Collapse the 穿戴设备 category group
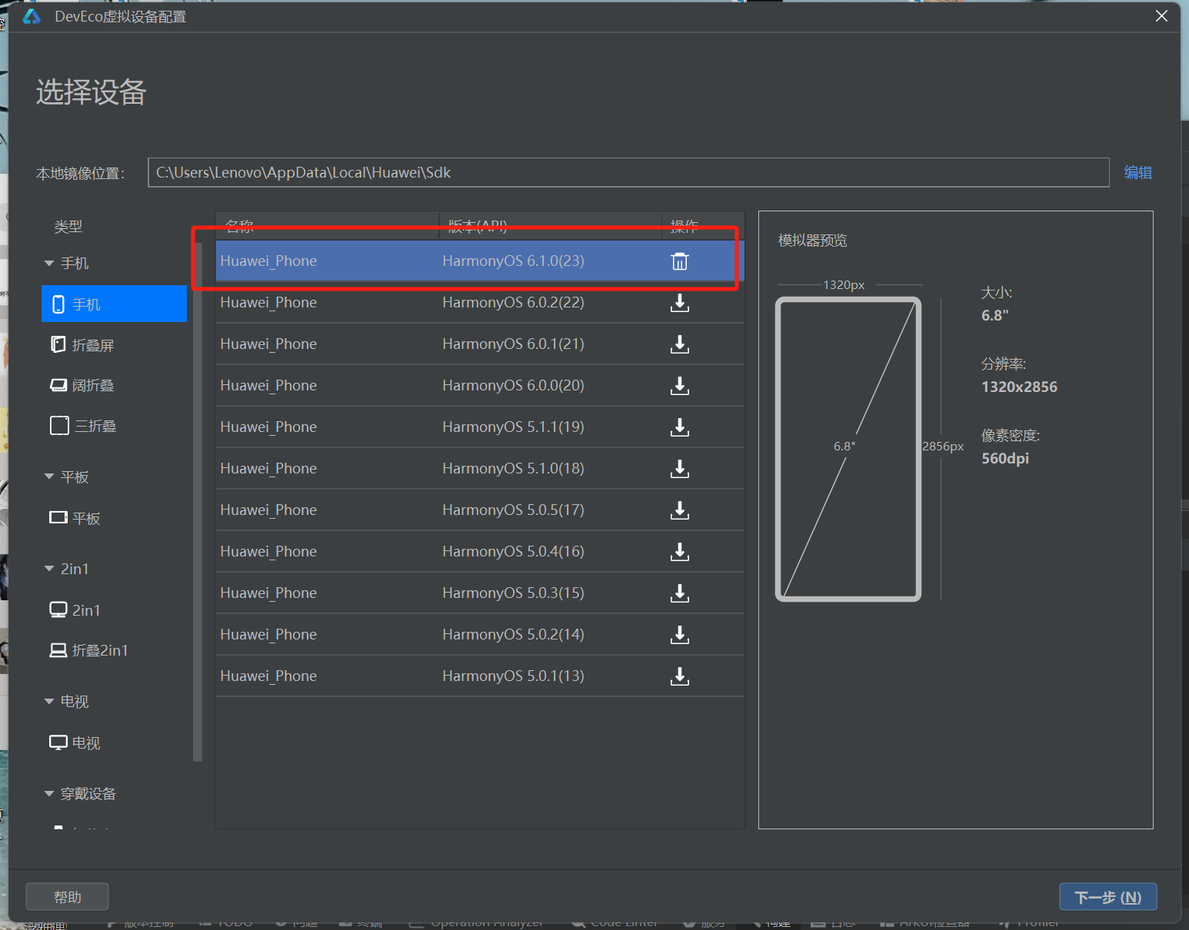This screenshot has height=930, width=1189. pos(49,793)
